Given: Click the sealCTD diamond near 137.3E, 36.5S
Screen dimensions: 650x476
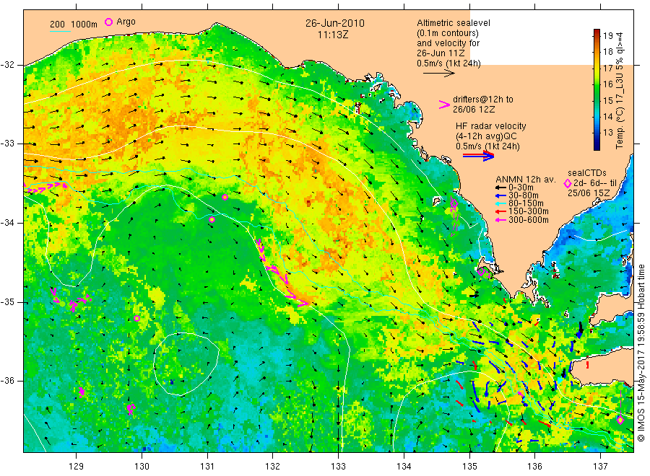Looking at the screenshot, I should tap(620, 420).
